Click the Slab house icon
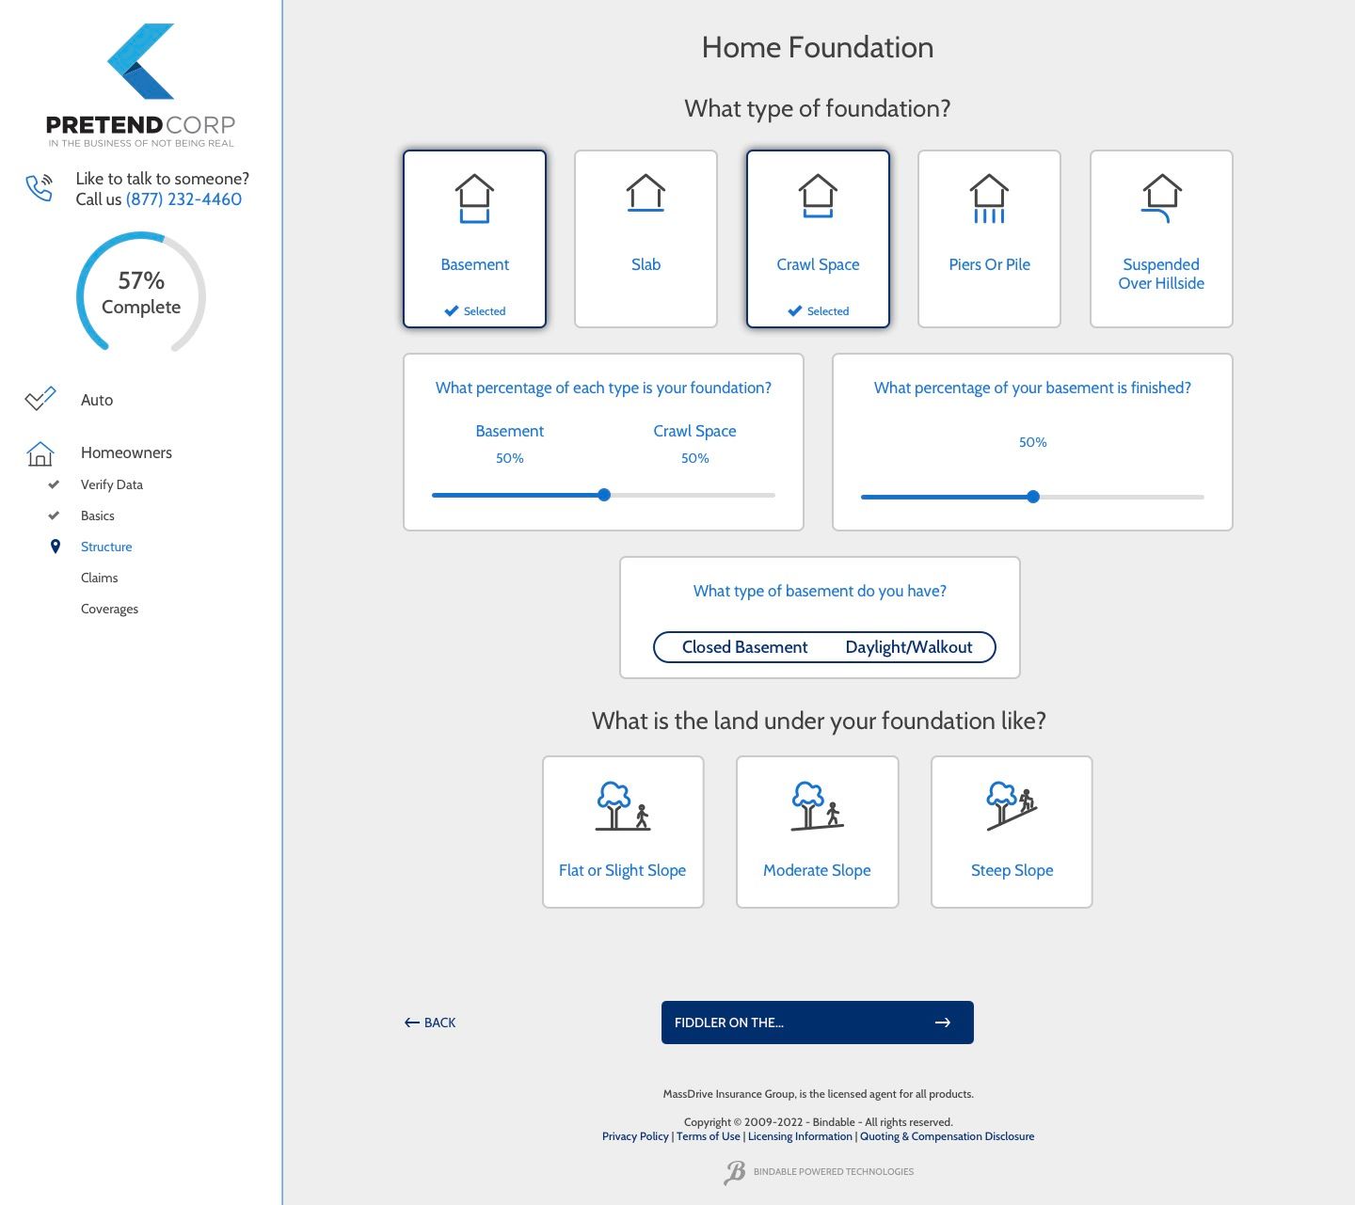The image size is (1355, 1205). 646,193
